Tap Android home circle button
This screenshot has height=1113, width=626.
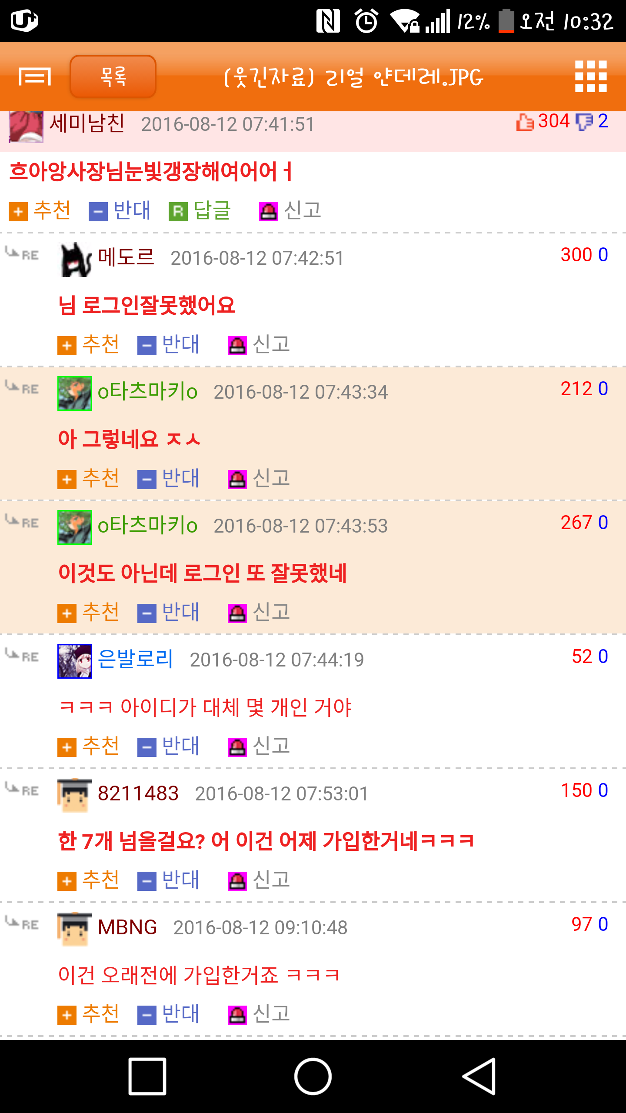[x=313, y=1076]
